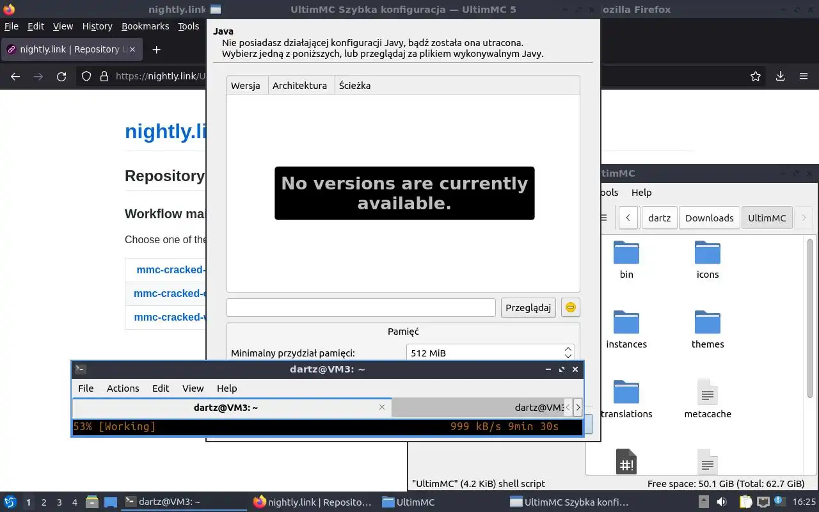Launch file manager from panel quicklaunch
Image resolution: width=819 pixels, height=512 pixels.
92,502
